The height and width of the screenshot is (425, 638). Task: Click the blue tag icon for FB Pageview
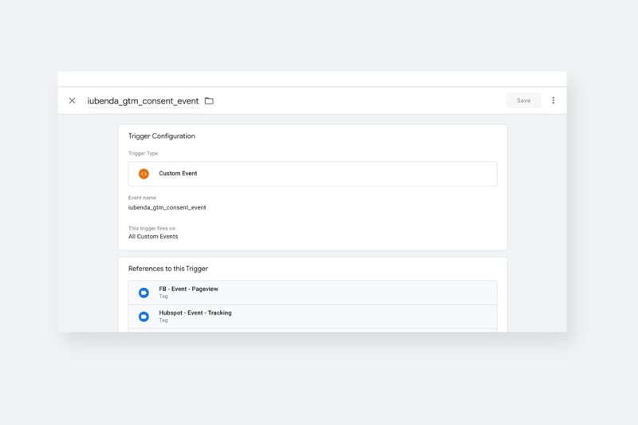144,293
